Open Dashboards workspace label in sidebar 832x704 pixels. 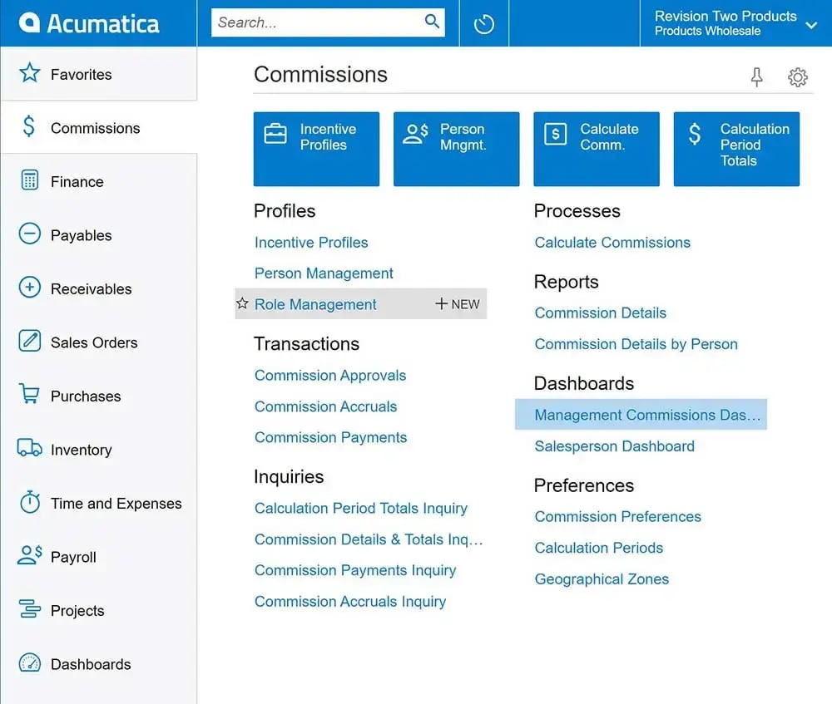pos(91,664)
